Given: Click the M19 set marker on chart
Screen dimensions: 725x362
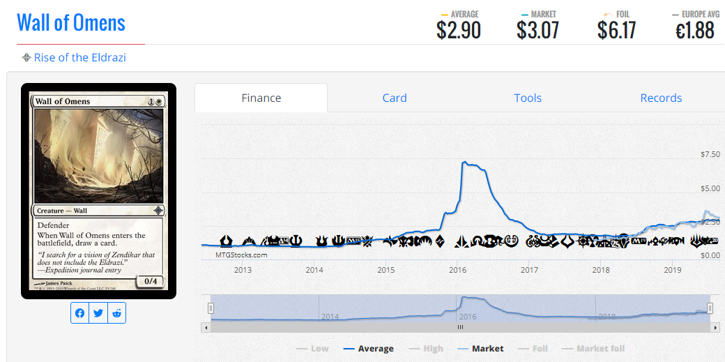Looking at the screenshot, I should click(x=639, y=241).
